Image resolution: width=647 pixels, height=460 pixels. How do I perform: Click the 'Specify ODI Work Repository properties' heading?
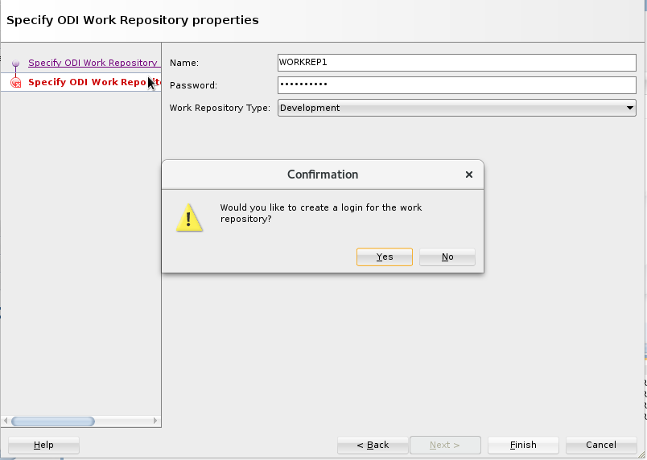(x=133, y=20)
